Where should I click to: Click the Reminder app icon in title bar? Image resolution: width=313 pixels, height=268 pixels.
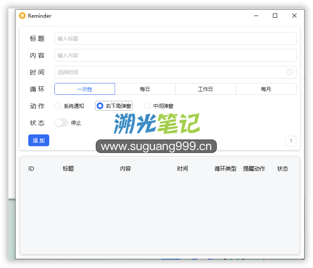pos(22,16)
